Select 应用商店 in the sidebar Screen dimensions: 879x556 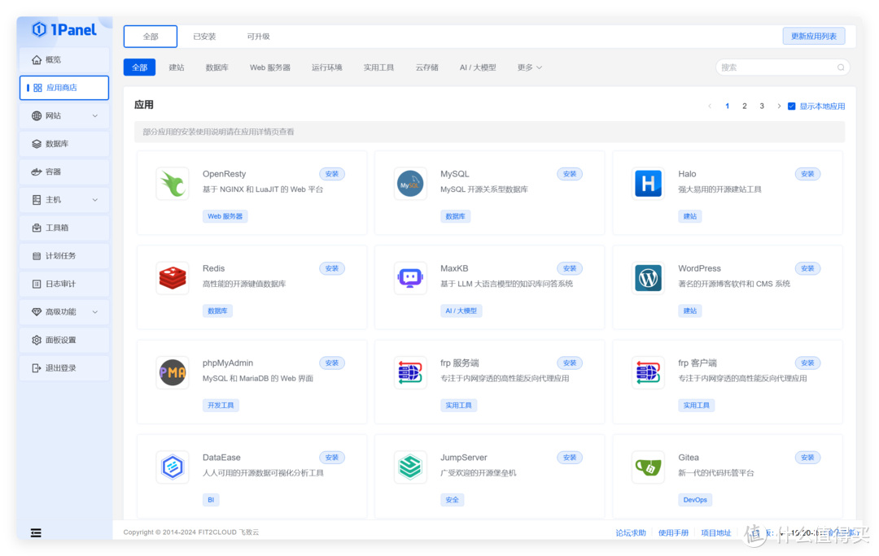64,87
